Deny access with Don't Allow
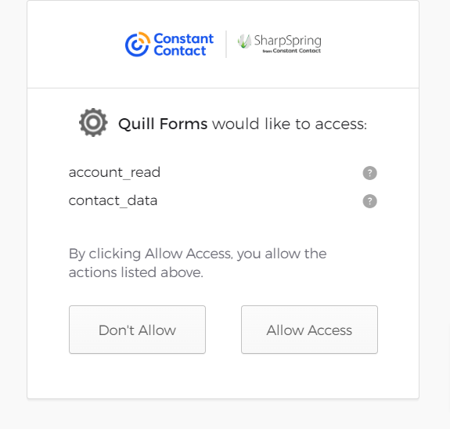The image size is (450, 429). [x=137, y=330]
